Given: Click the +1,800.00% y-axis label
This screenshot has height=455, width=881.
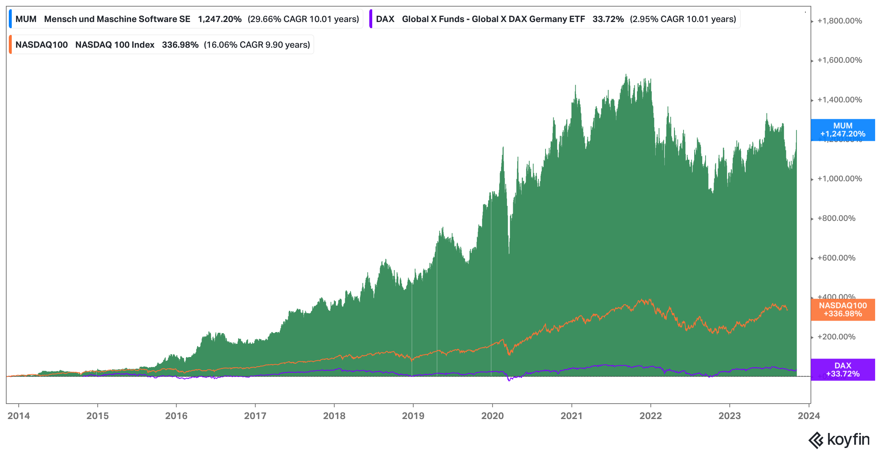Looking at the screenshot, I should [840, 21].
